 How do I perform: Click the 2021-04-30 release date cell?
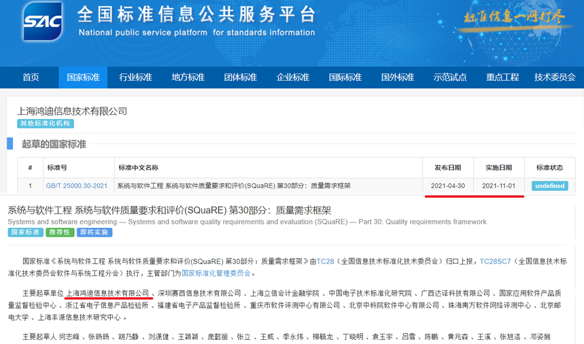click(x=447, y=186)
